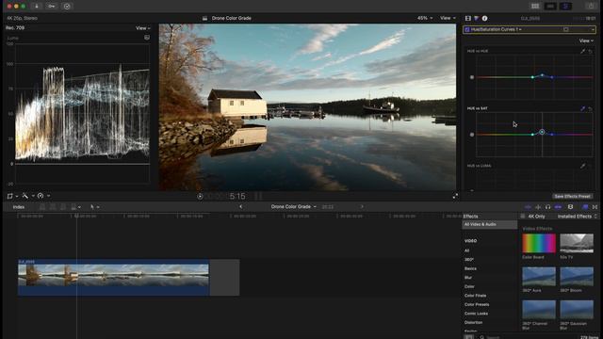Image resolution: width=603 pixels, height=339 pixels.
Task: Toggle the Browser layout icon
Action: [535, 7]
